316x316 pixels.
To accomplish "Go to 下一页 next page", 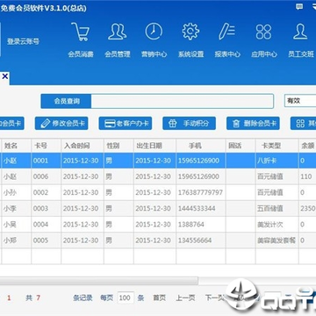I will [215, 298].
